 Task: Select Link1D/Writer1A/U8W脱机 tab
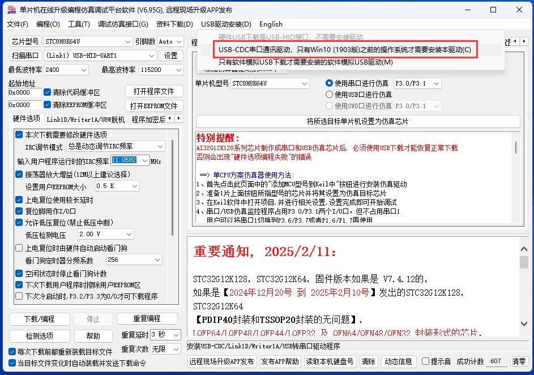[x=86, y=120]
